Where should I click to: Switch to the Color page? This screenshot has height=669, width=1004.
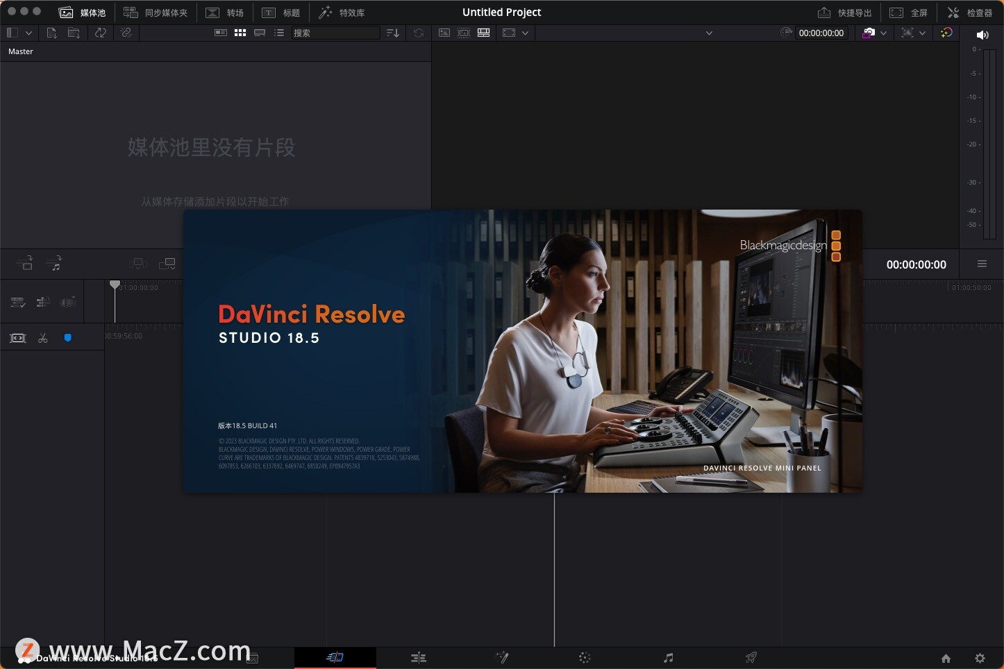click(585, 657)
